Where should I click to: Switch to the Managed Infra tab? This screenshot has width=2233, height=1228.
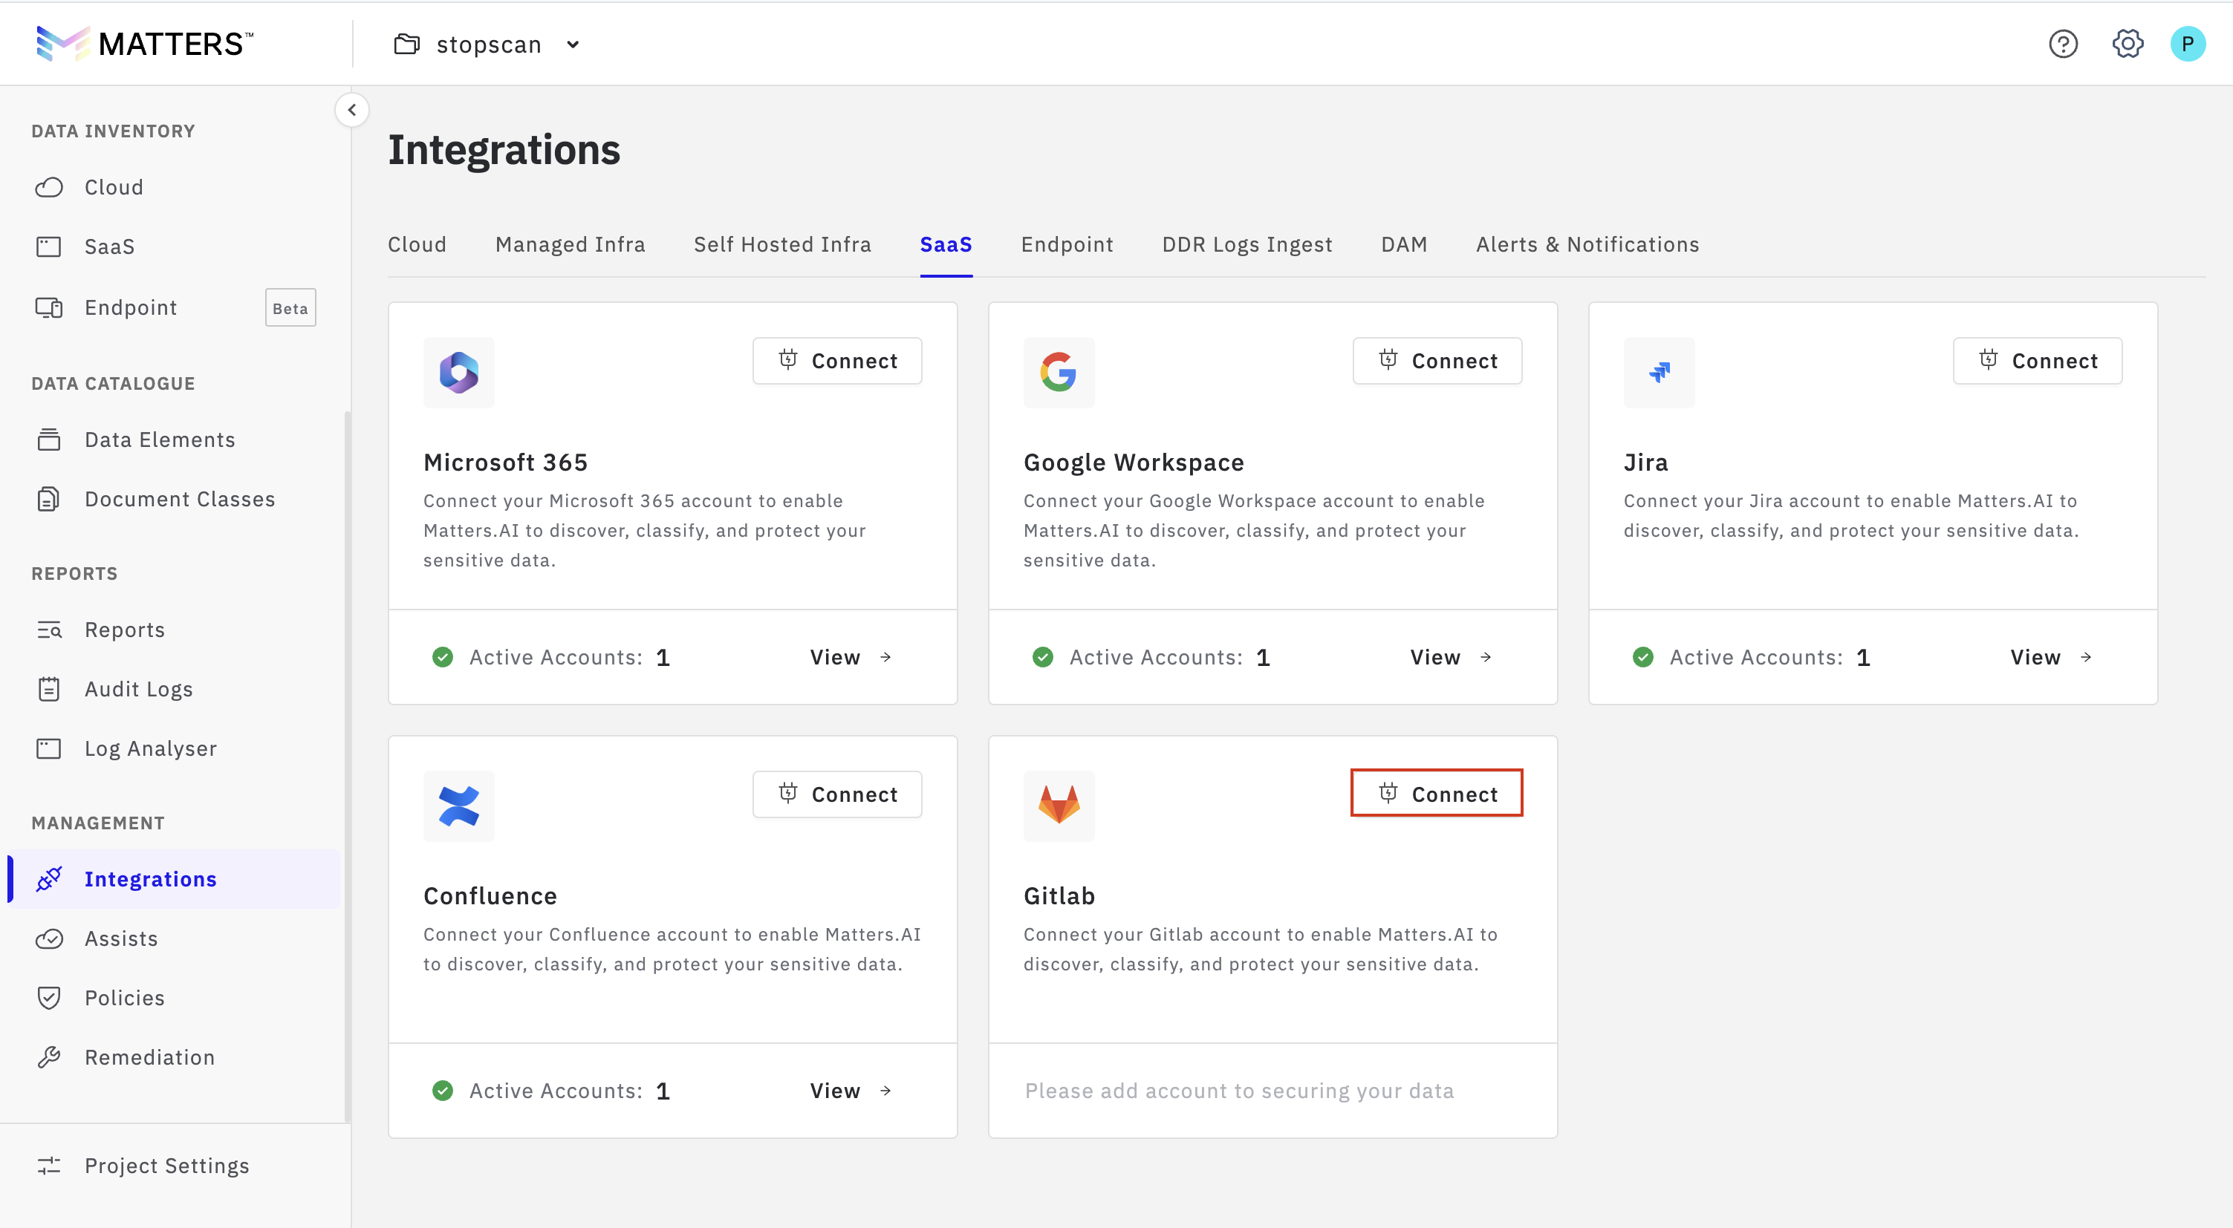click(571, 244)
